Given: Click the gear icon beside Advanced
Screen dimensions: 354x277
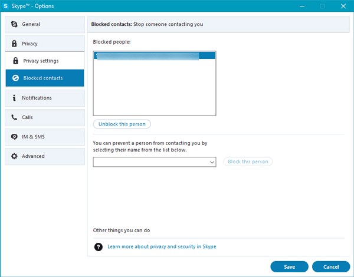Looking at the screenshot, I should tap(14, 156).
